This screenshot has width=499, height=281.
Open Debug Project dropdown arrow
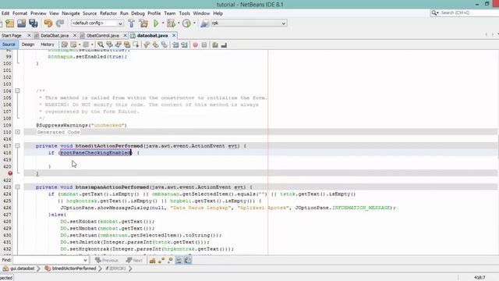(179, 23)
